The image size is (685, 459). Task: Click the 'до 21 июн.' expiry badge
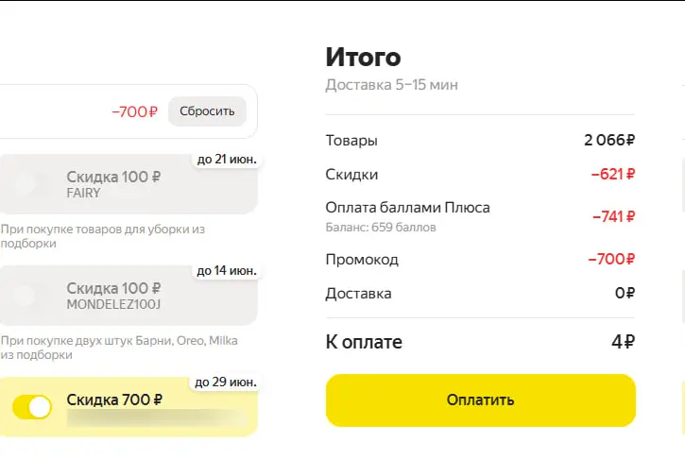pos(227,160)
